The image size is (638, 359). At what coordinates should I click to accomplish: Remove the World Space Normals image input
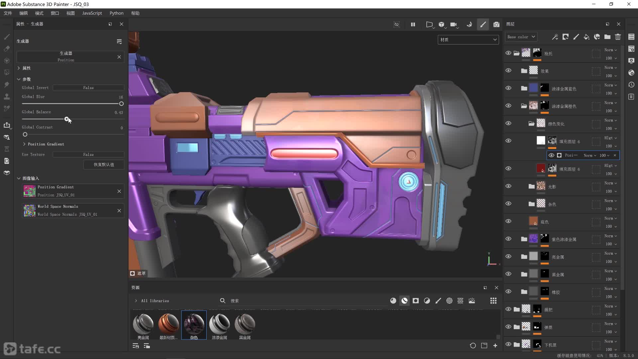coord(119,210)
